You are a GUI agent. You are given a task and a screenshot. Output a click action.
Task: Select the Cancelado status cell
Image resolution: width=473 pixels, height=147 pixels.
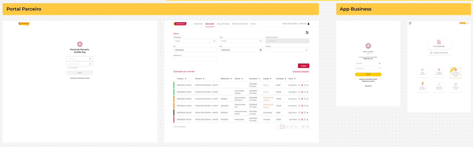pos(268,113)
